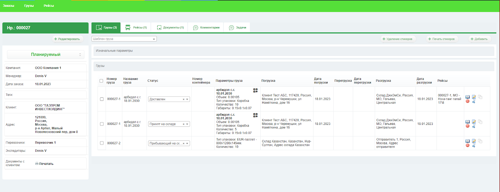Click the Погрузка column header

pos(268,81)
